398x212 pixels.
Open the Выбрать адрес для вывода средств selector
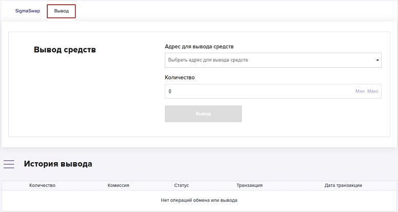pos(267,61)
